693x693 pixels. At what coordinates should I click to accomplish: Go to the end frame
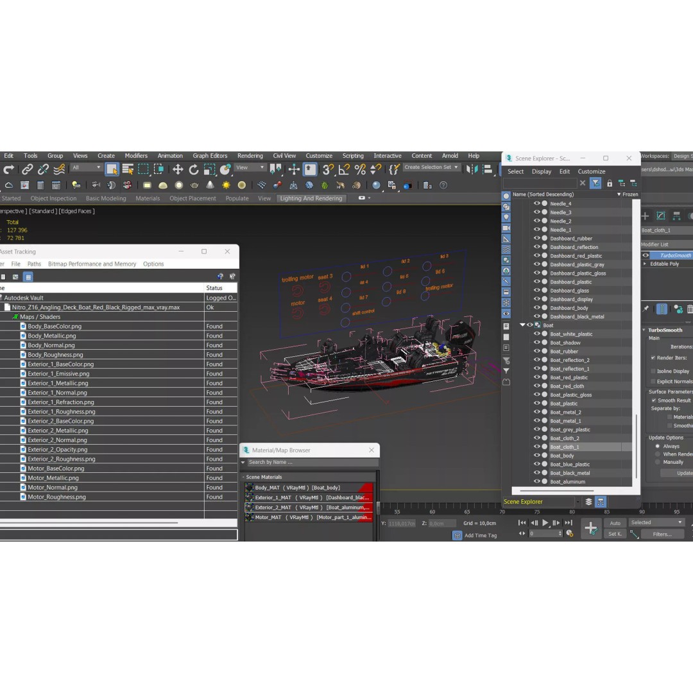click(x=569, y=523)
